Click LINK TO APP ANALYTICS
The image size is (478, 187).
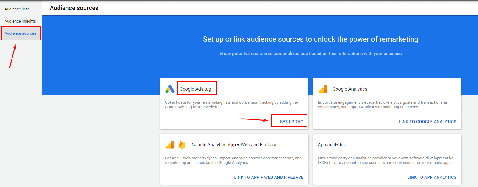point(432,177)
